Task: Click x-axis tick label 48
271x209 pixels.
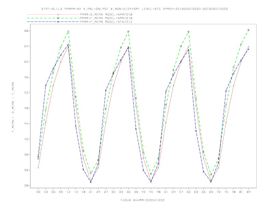Action: (x=158, y=192)
